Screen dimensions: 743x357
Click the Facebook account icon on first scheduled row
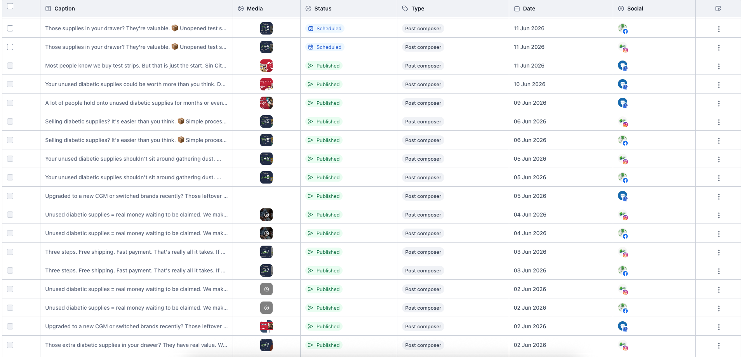[x=623, y=29]
